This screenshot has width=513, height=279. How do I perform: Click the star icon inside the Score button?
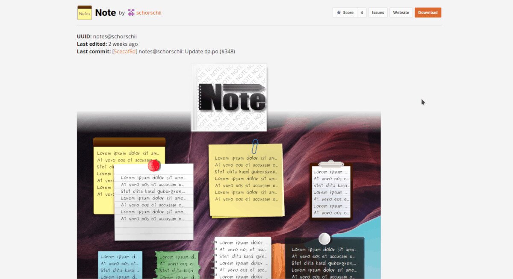pyautogui.click(x=339, y=12)
